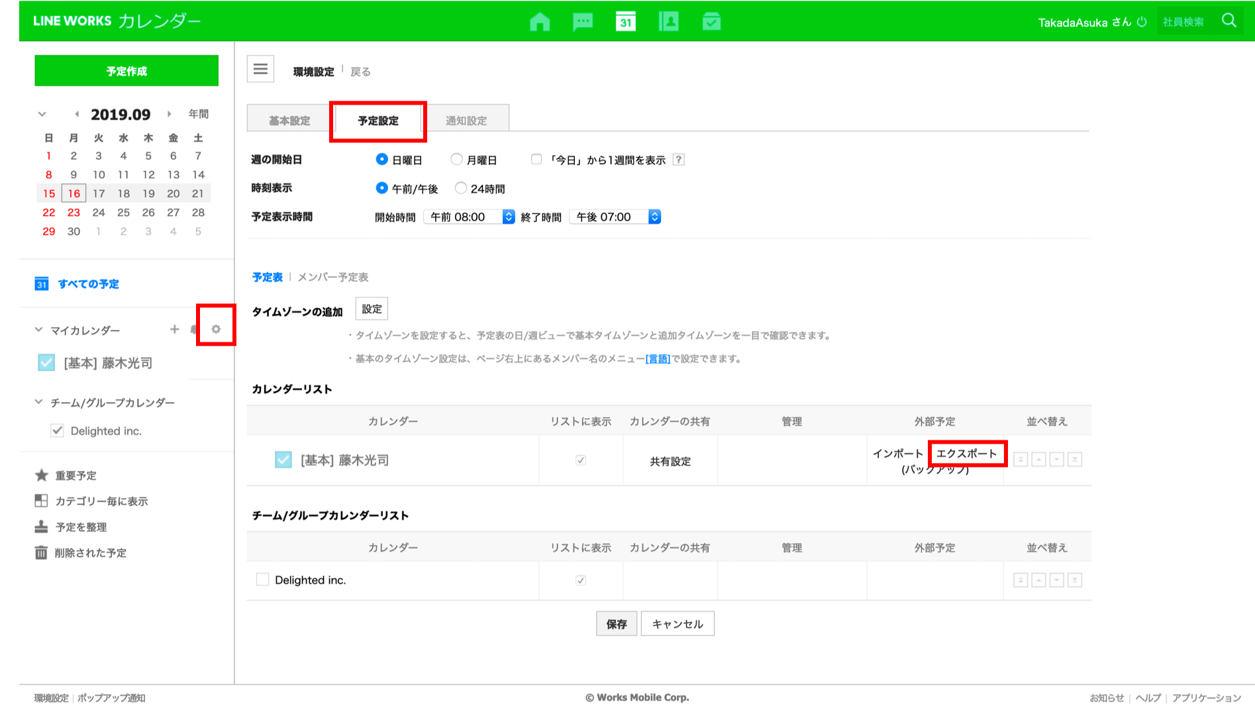Select September 17 in mini calendar

(99, 193)
